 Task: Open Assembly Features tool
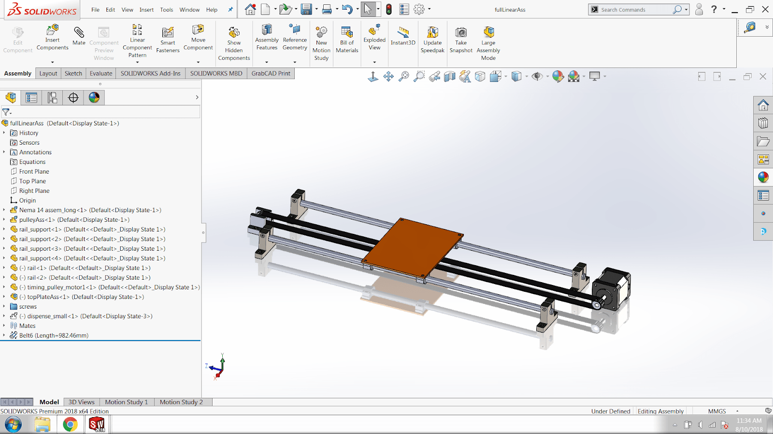267,38
